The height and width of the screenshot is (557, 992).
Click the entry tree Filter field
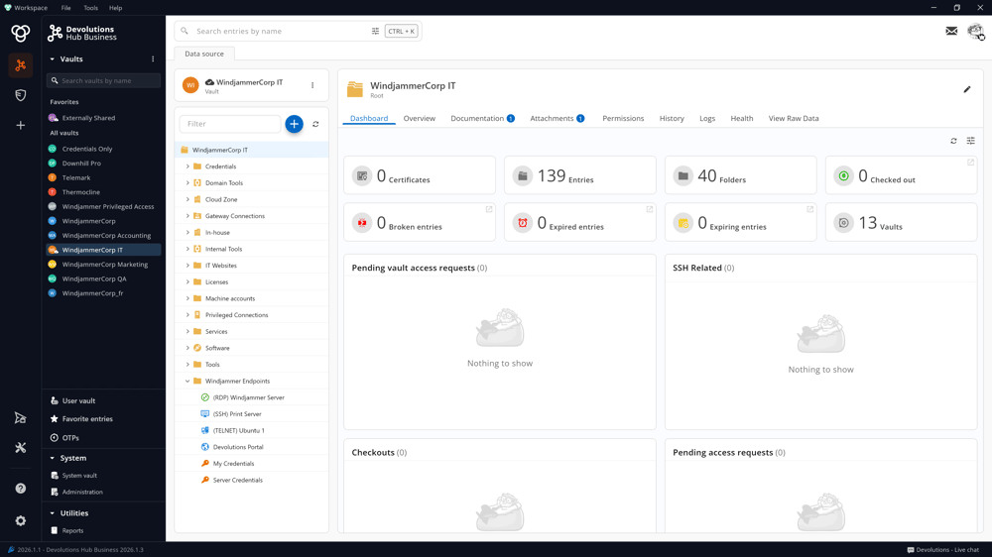(x=230, y=124)
